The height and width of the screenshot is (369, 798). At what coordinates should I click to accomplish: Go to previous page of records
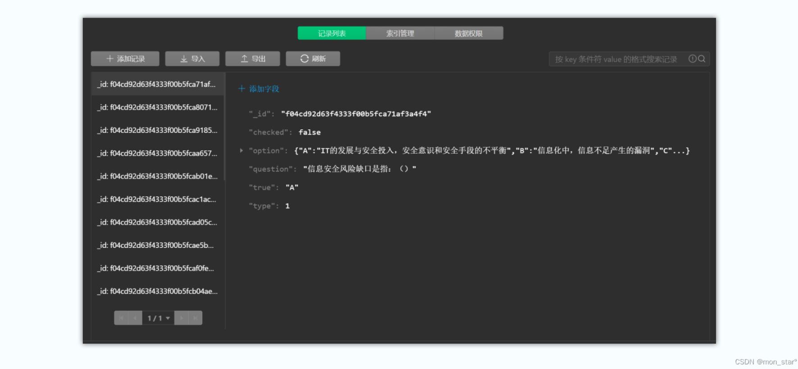135,318
